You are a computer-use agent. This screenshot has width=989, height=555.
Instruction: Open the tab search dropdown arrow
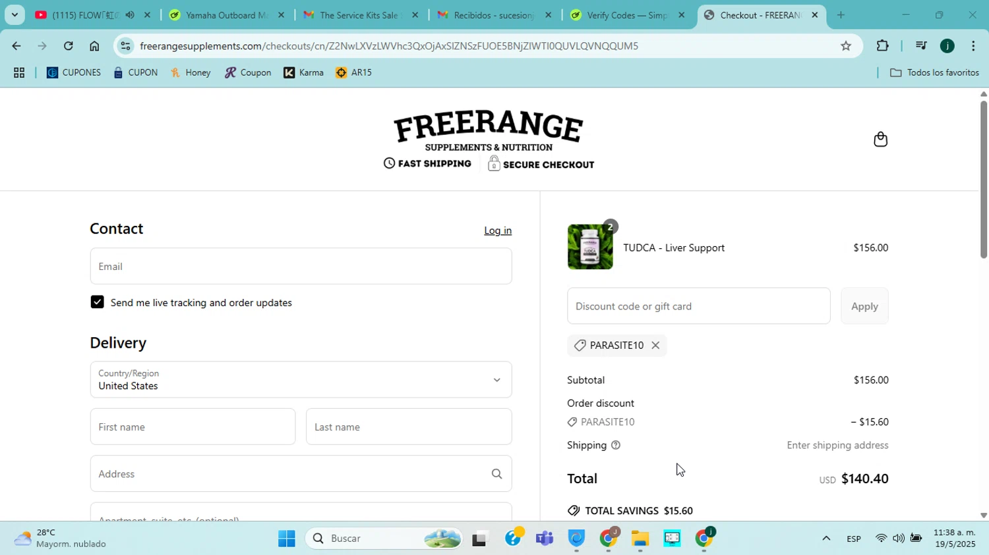pos(15,14)
